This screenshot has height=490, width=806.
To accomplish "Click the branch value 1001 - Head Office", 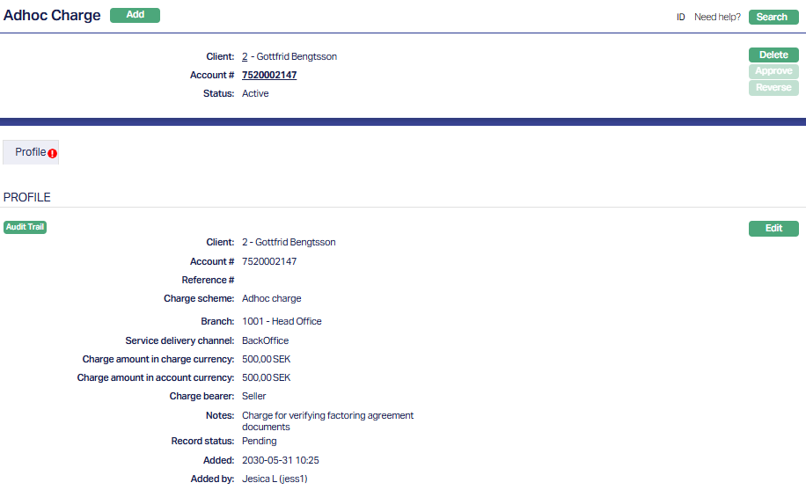I will (282, 321).
